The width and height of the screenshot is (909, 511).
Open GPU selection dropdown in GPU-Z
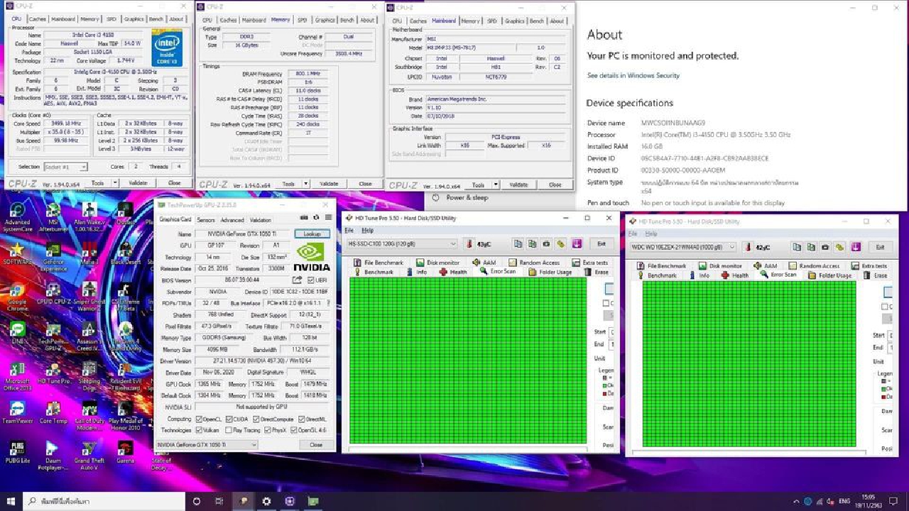tap(207, 445)
